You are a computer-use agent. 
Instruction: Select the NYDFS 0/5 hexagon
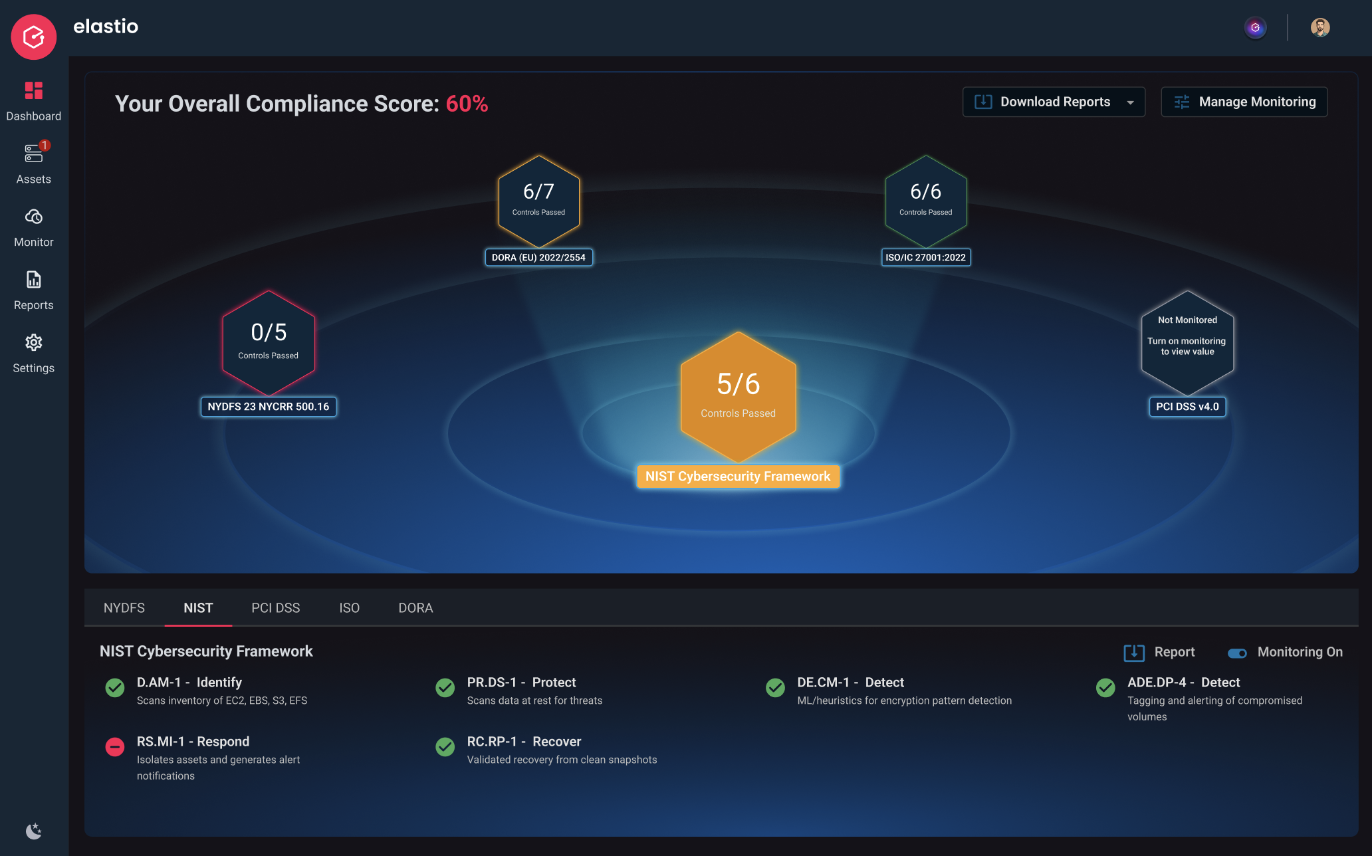[x=269, y=342]
